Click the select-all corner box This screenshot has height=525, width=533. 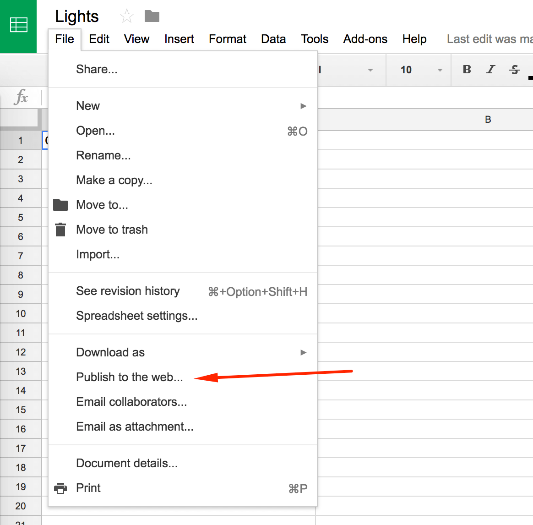coord(19,118)
